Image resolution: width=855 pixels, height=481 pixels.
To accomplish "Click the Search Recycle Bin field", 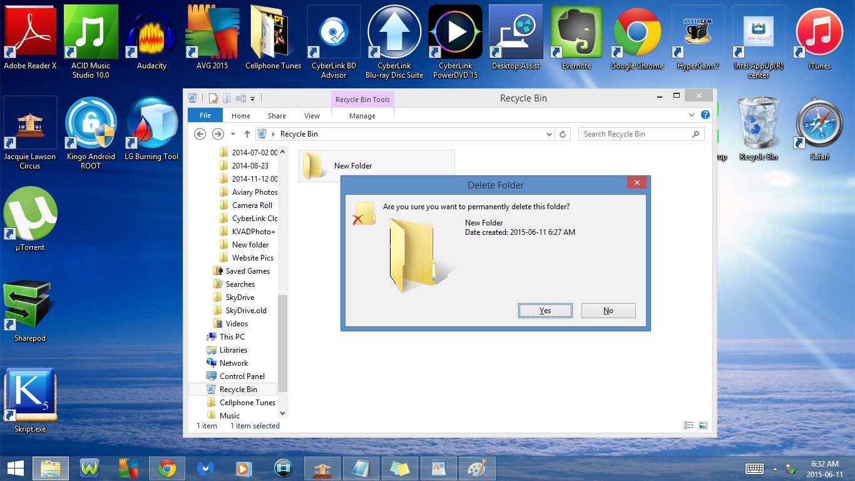I will point(642,134).
